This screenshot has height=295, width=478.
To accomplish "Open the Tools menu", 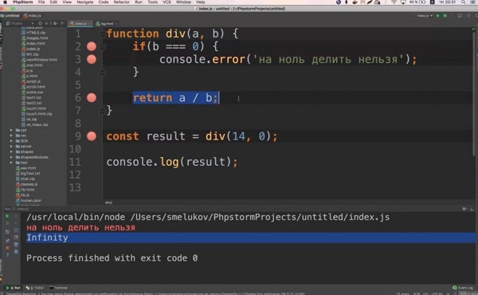I will (x=152, y=2).
